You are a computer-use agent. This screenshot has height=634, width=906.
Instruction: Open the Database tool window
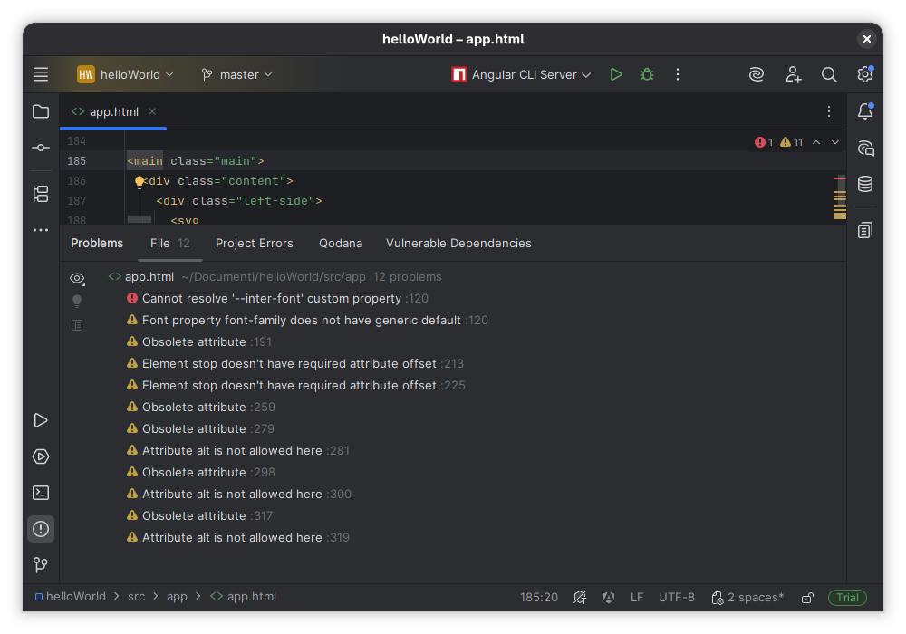click(865, 184)
